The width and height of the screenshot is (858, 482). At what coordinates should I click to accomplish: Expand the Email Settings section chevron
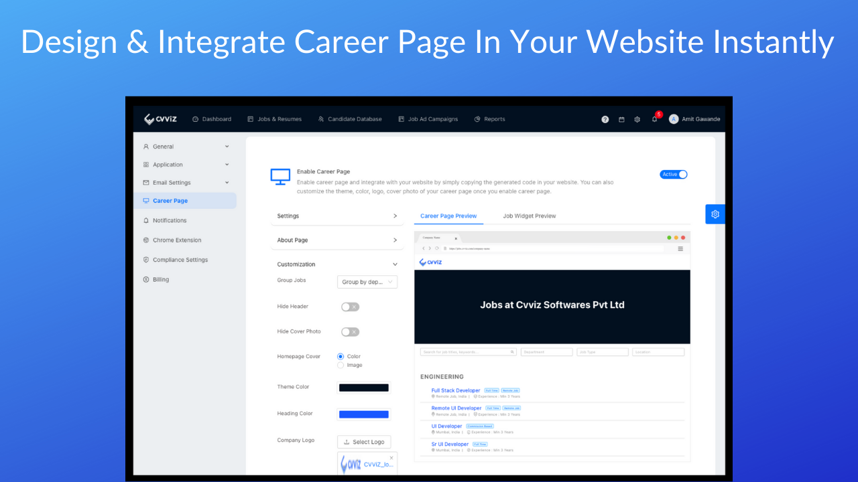point(227,183)
